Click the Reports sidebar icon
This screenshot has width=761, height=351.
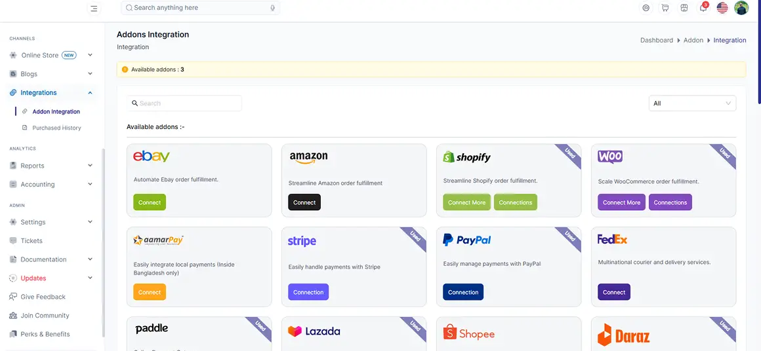click(13, 166)
